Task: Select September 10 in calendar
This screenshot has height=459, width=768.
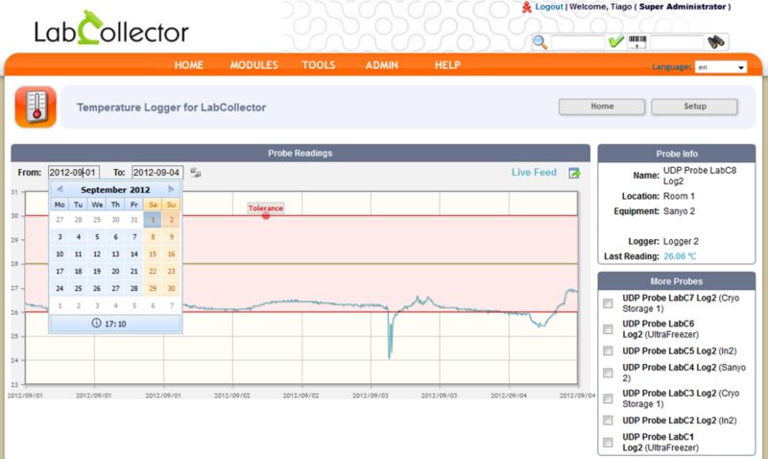Action: [x=60, y=254]
